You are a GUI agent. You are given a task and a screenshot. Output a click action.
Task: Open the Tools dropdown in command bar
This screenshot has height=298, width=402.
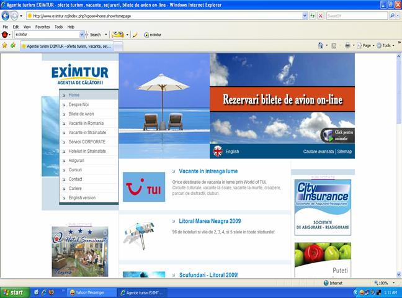click(x=386, y=45)
